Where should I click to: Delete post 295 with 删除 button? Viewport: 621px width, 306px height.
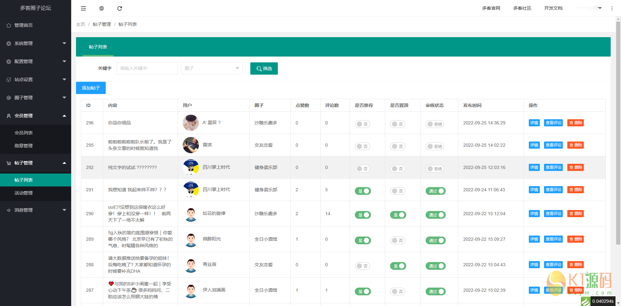click(x=575, y=145)
